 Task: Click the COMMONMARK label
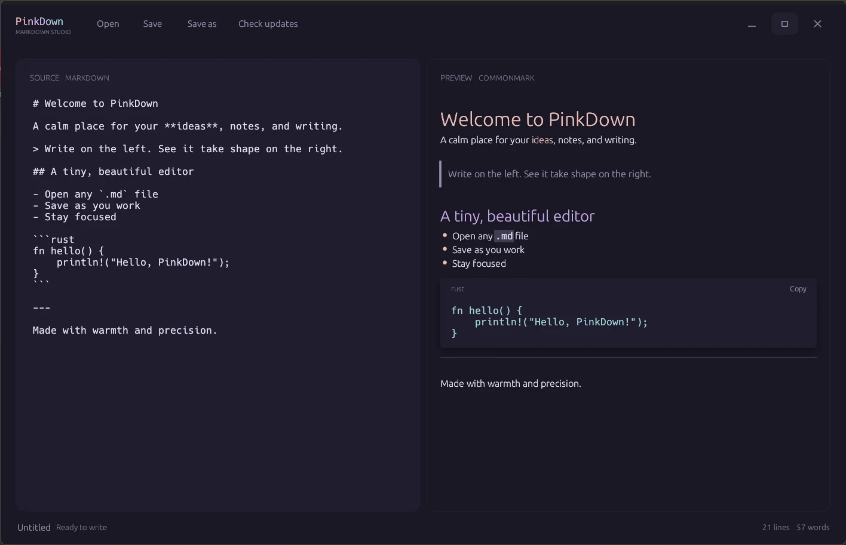click(506, 78)
